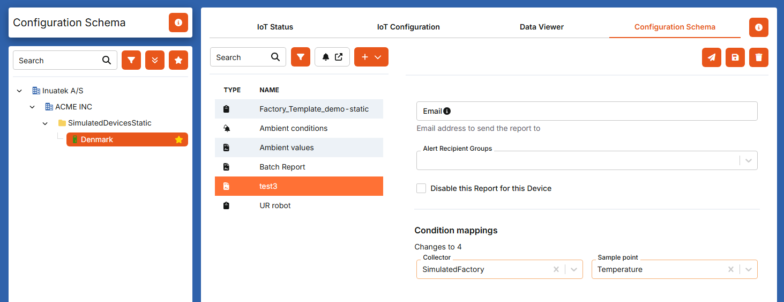Click the bell icon of Ambient conditions

[226, 128]
